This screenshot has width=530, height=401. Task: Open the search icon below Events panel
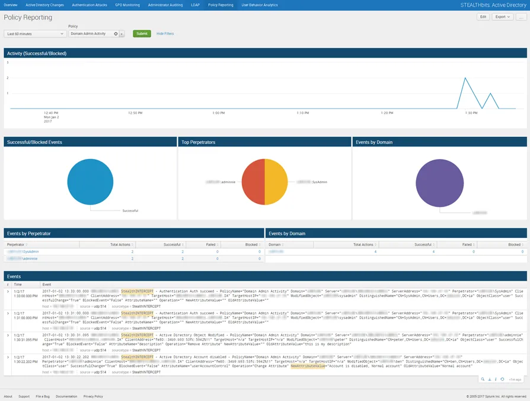[483, 380]
